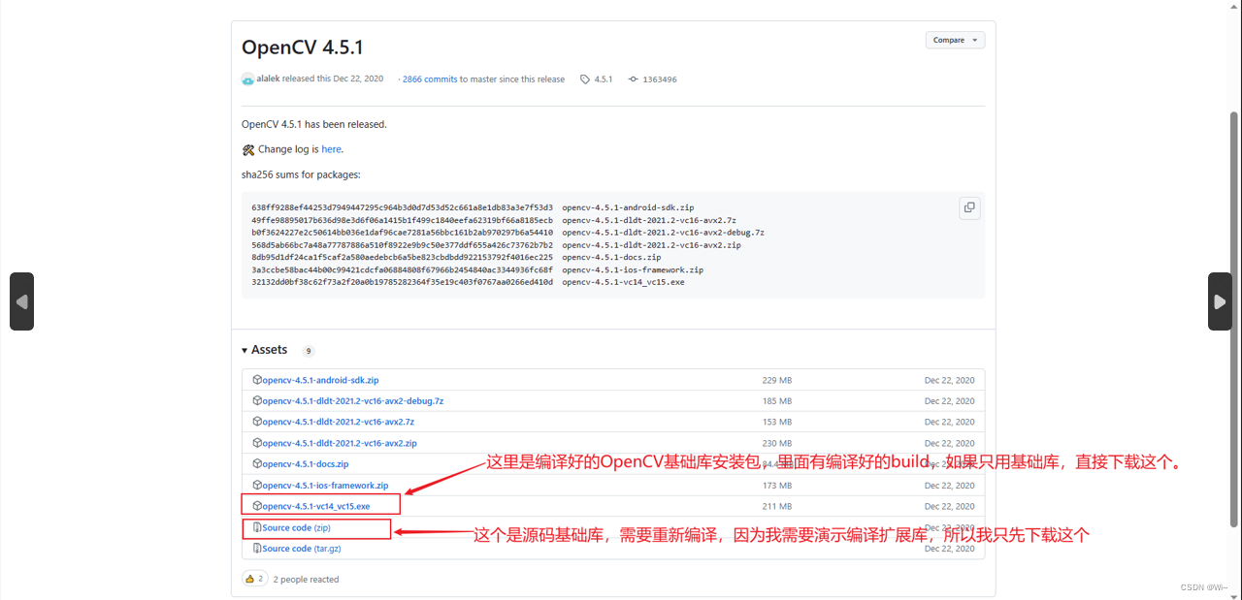Click the "OpenCV 4.5.1" release title

(x=303, y=47)
